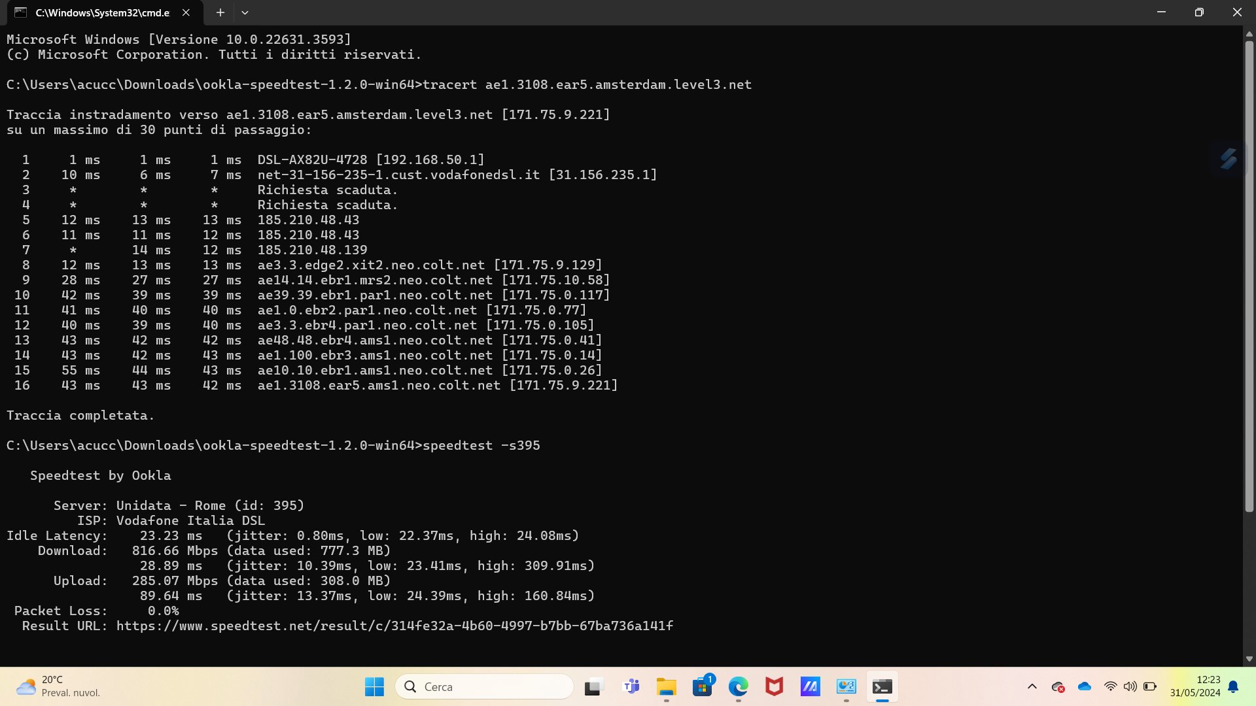
Task: Open the weather widget
Action: (x=59, y=686)
